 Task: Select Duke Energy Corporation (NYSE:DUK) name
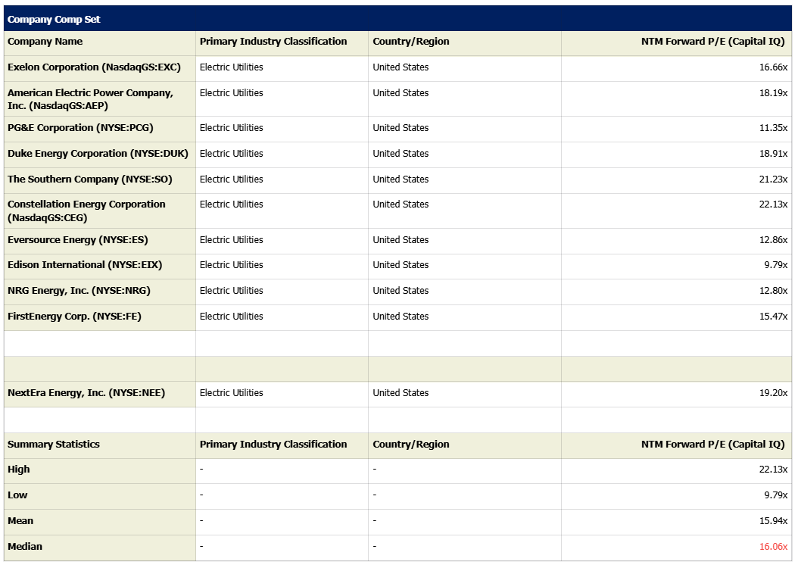[98, 154]
